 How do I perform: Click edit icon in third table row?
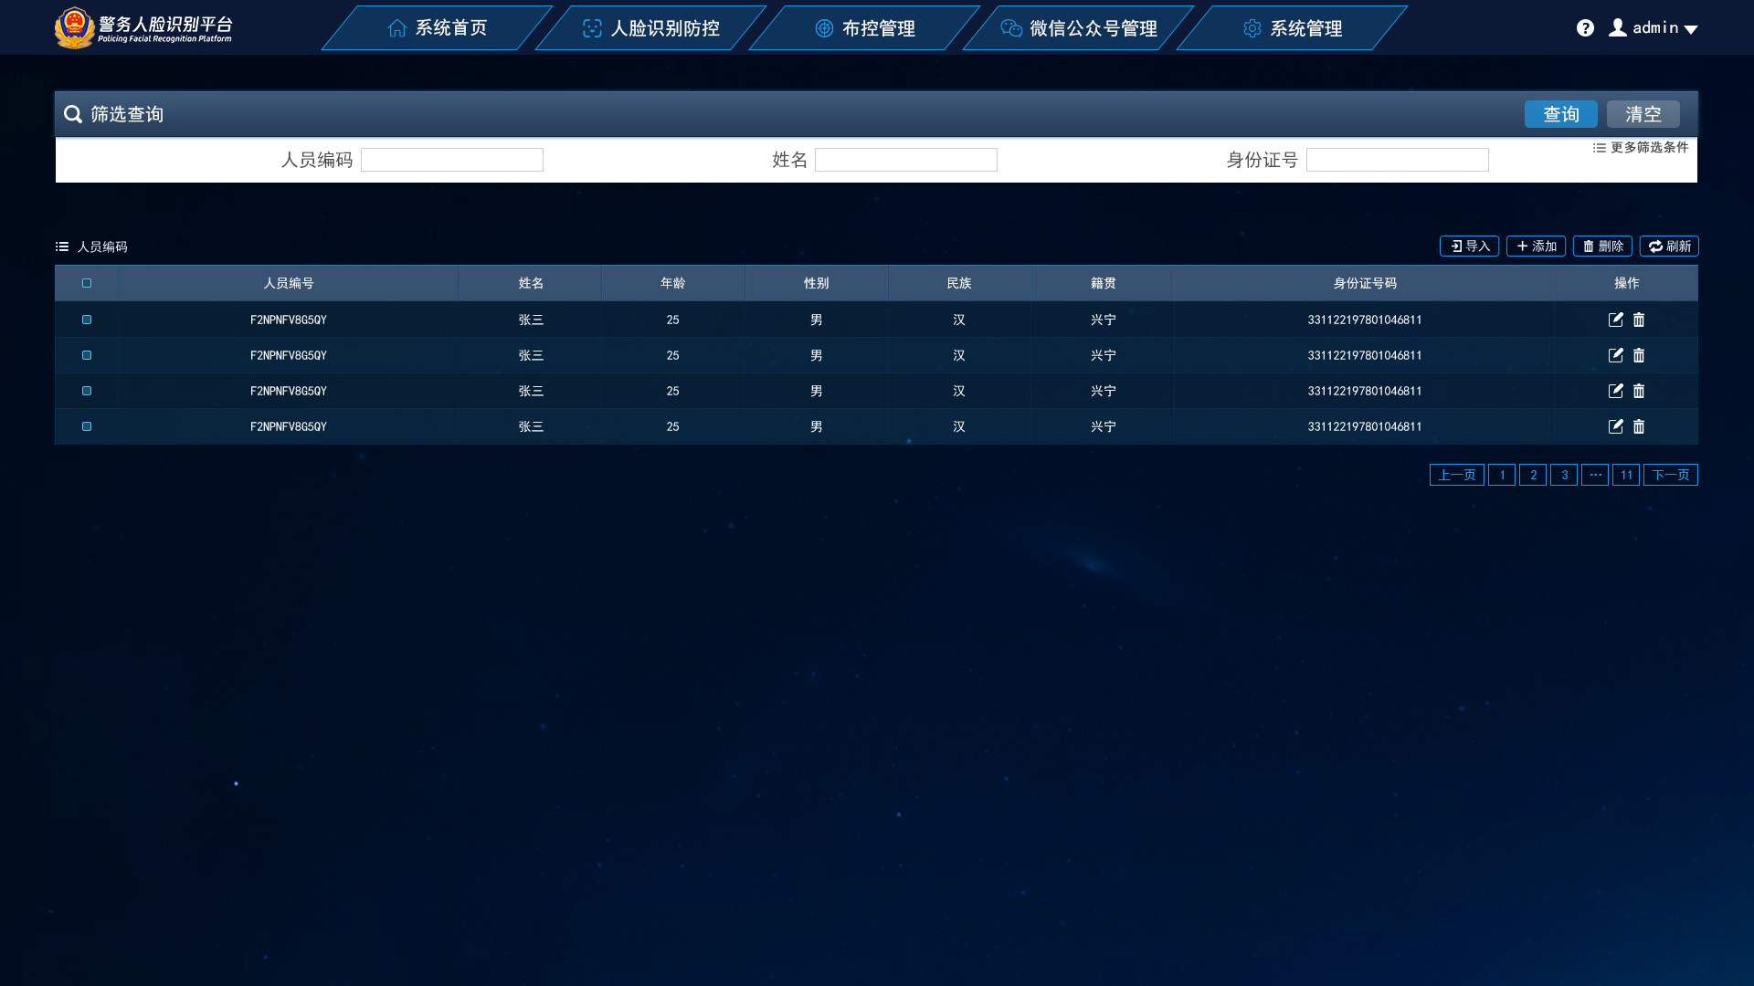pyautogui.click(x=1615, y=391)
